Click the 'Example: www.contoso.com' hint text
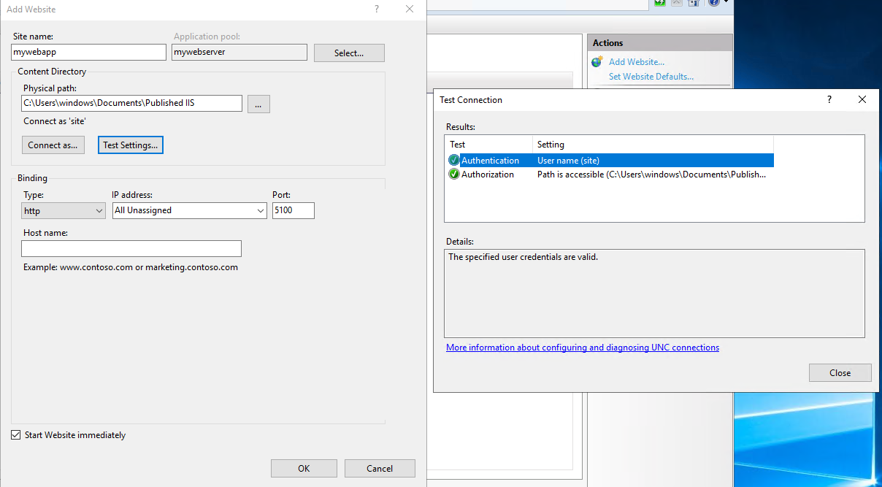882x487 pixels. tap(131, 267)
